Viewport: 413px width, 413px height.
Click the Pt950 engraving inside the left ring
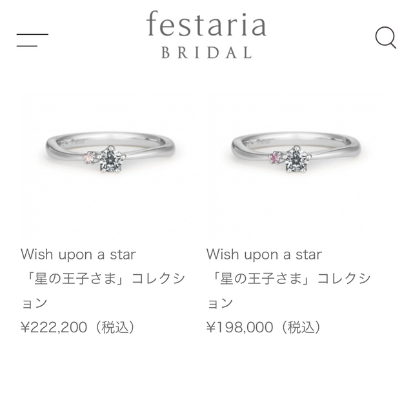click(x=78, y=142)
